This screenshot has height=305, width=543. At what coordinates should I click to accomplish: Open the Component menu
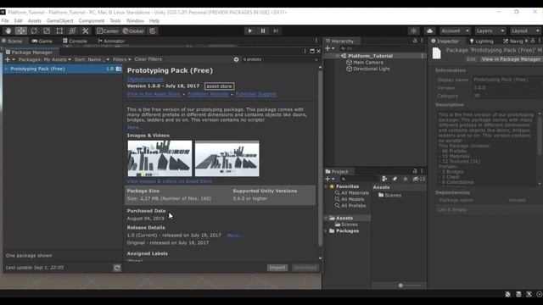tap(92, 20)
